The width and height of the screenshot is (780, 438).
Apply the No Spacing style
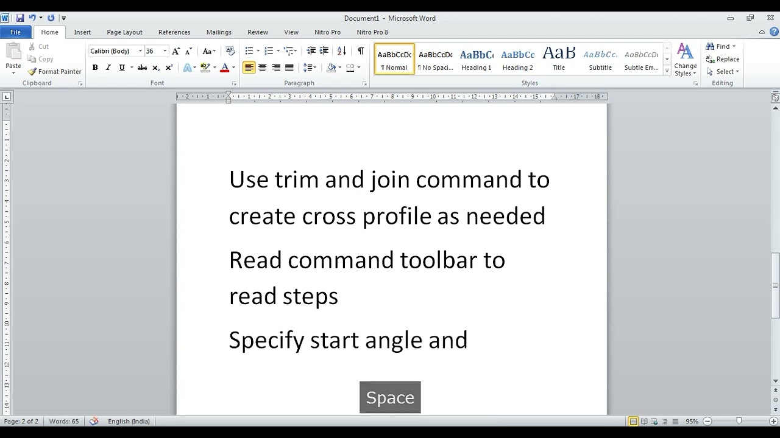pyautogui.click(x=436, y=60)
